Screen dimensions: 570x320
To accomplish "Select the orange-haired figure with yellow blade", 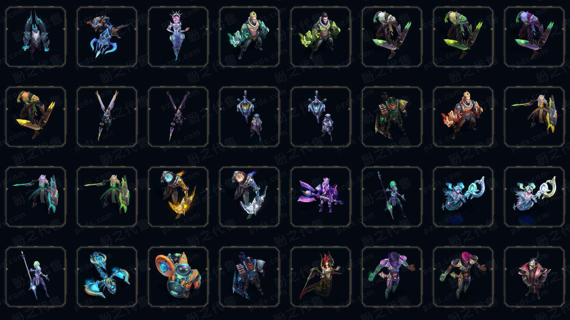I will tap(35, 117).
